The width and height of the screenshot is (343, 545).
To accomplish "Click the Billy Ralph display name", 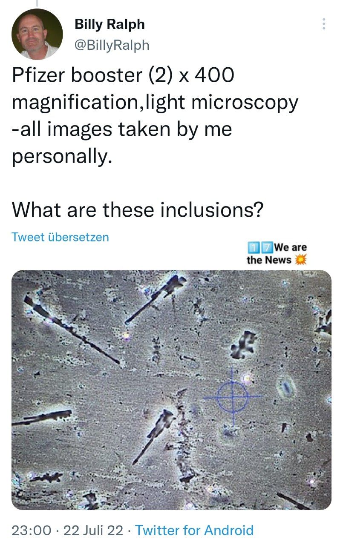I will pos(110,24).
